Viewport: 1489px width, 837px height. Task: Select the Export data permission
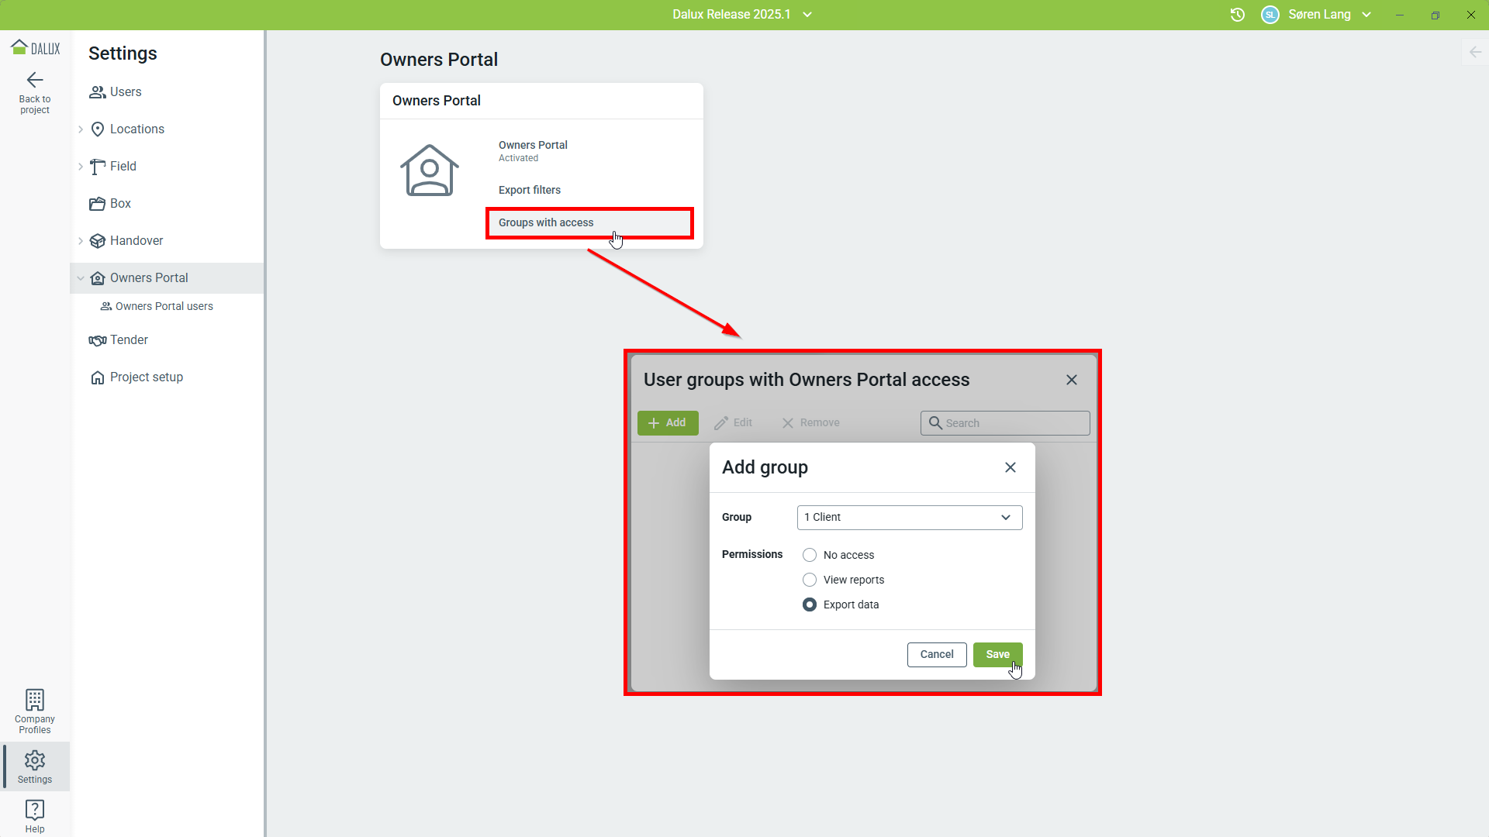click(810, 604)
